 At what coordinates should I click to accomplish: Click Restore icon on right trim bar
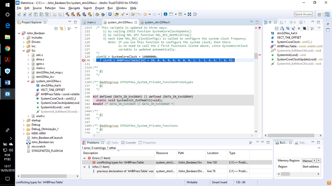[x=328, y=24]
